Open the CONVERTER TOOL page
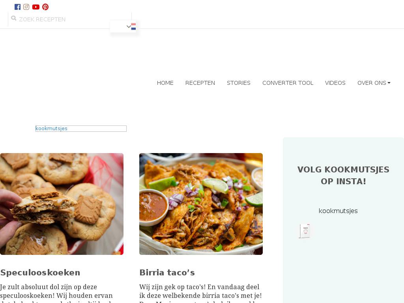The image size is (404, 303). point(288,83)
